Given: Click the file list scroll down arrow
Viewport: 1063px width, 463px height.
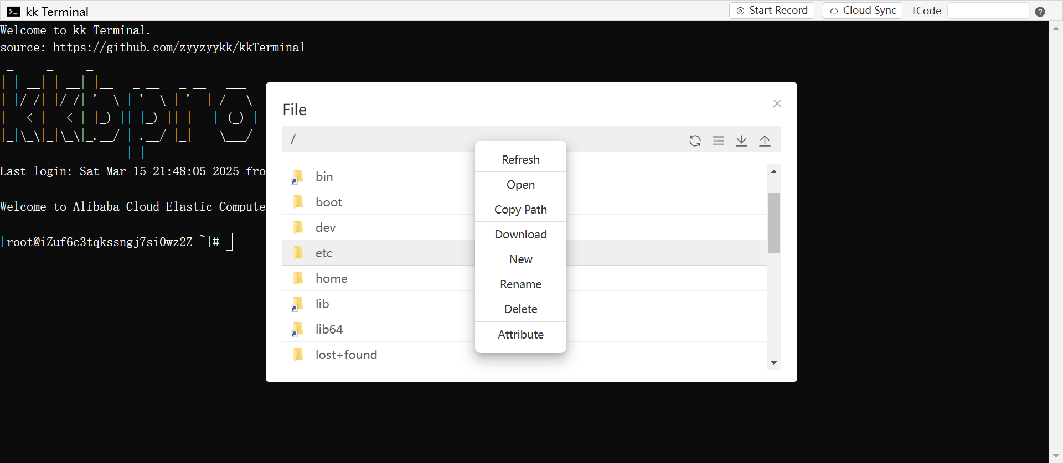Looking at the screenshot, I should pos(773,363).
